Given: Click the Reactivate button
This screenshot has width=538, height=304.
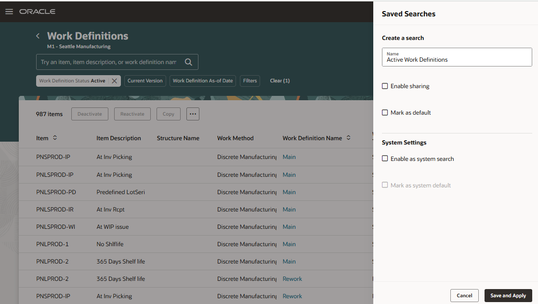Looking at the screenshot, I should tap(132, 114).
